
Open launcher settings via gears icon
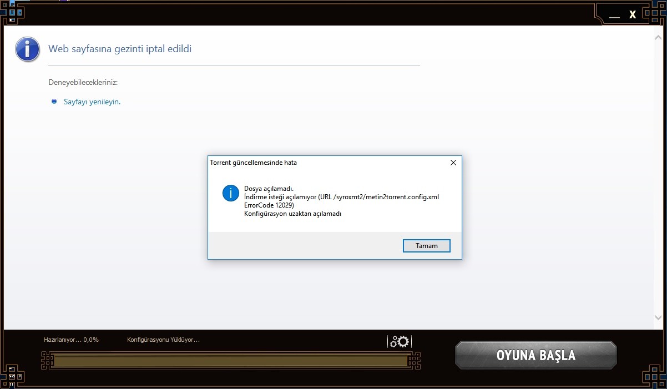point(400,341)
